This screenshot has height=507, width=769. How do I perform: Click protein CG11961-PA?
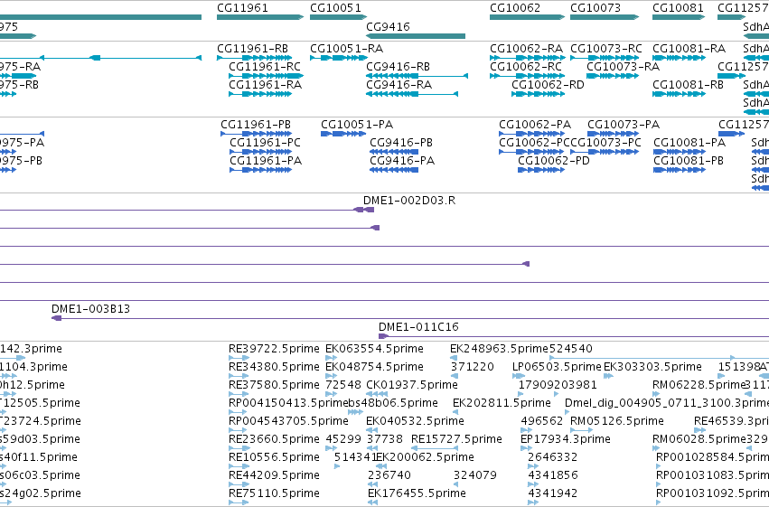(x=266, y=161)
